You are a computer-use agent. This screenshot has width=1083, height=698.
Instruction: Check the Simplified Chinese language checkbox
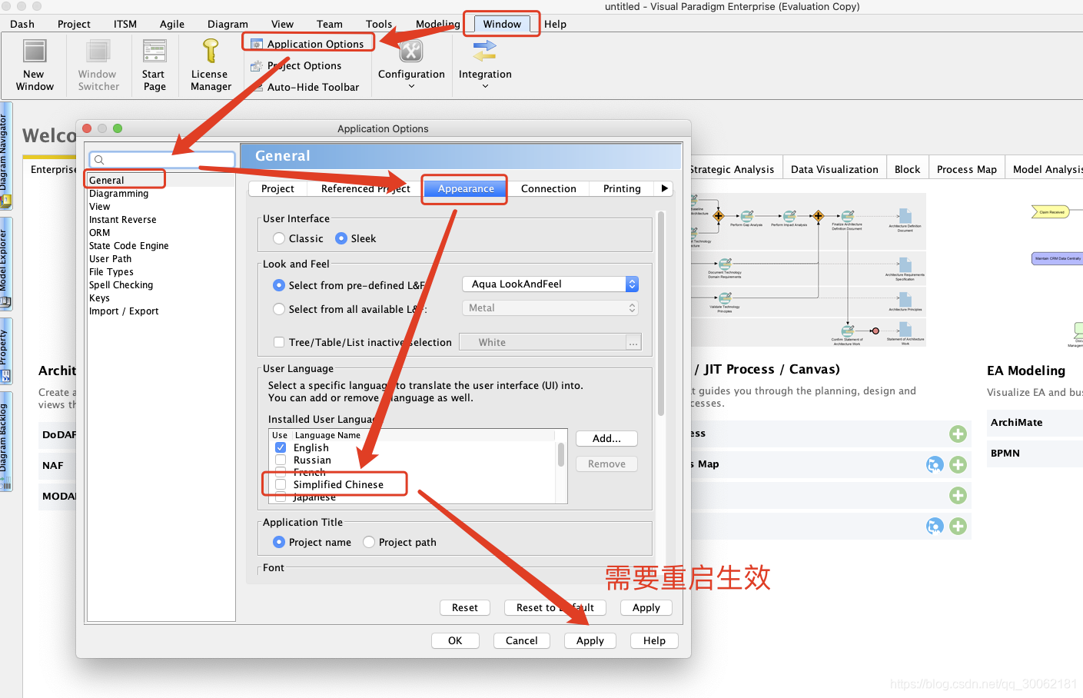[281, 484]
